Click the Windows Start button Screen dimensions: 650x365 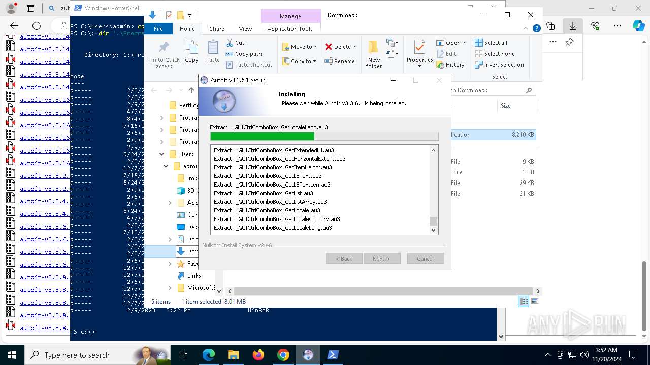pos(12,355)
